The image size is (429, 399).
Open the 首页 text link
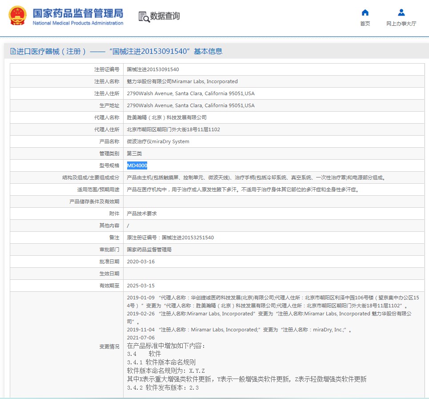coord(365,24)
